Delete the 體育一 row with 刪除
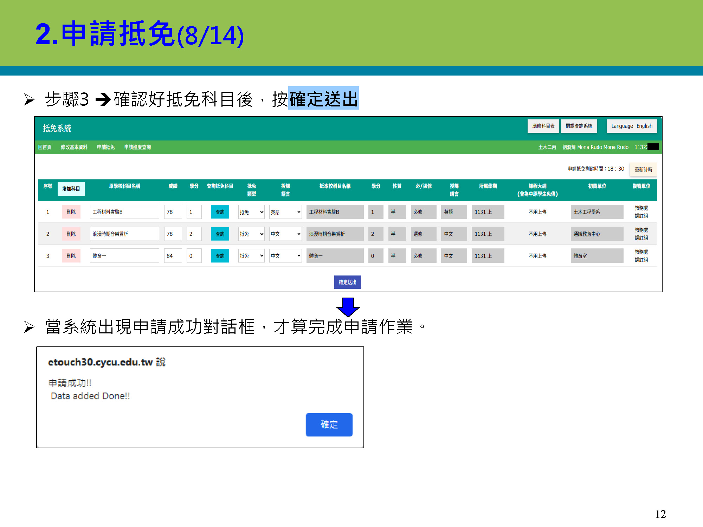Image resolution: width=703 pixels, height=527 pixels. click(x=71, y=256)
